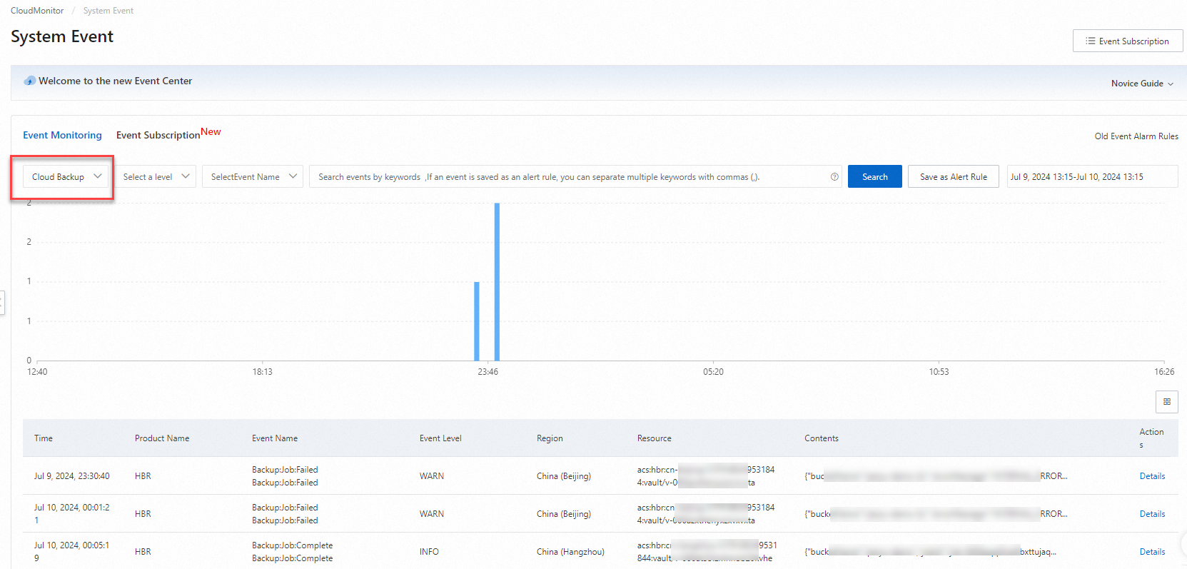Viewport: 1187px width, 569px height.
Task: Click the left edge sidebar collapse handle
Action: click(2, 302)
